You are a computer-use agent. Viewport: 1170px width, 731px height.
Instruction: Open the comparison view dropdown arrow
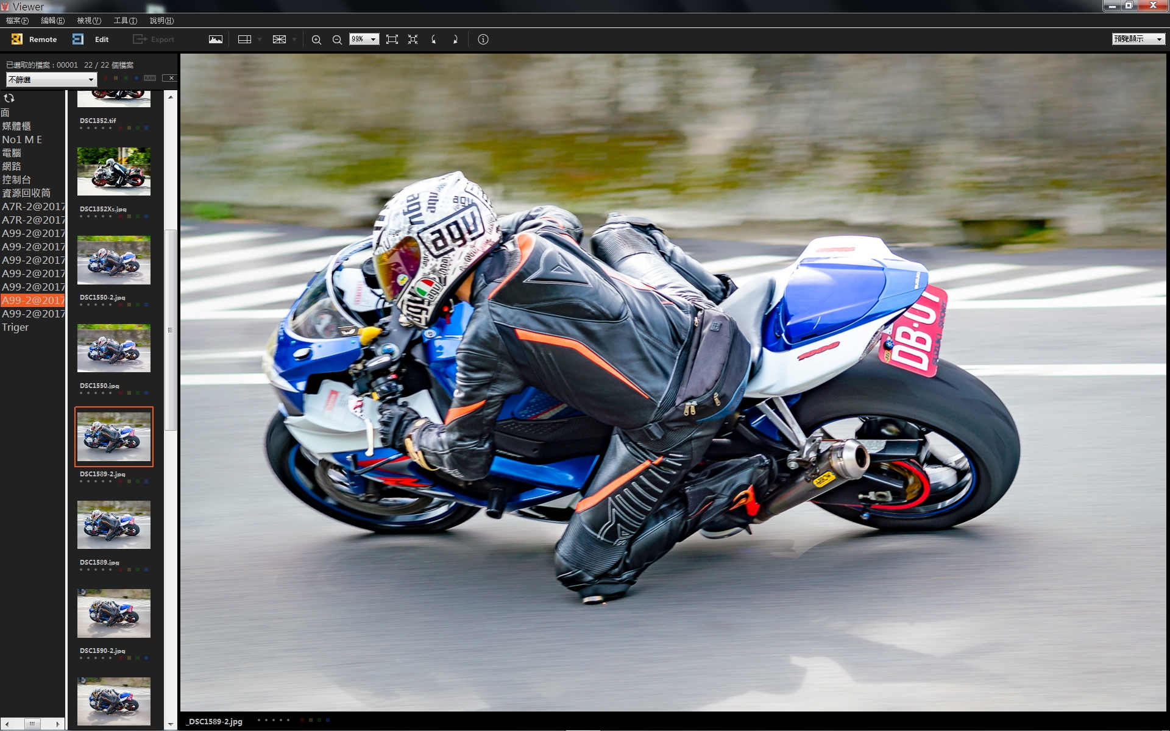tap(294, 40)
